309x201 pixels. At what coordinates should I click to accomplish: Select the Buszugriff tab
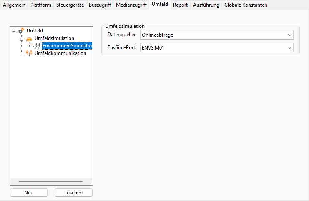(100, 5)
